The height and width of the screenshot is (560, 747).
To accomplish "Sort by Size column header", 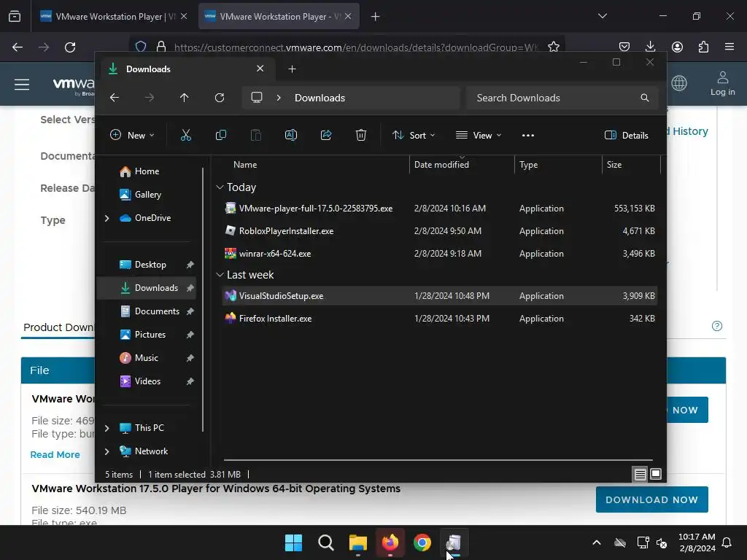I will (631, 165).
